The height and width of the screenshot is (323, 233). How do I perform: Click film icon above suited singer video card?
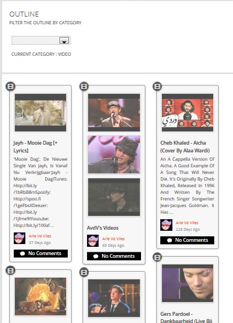tap(84, 272)
